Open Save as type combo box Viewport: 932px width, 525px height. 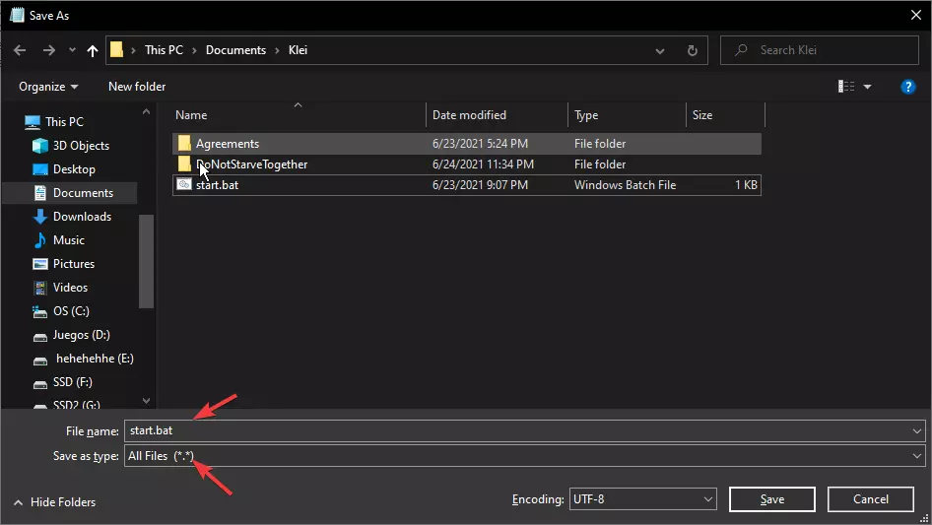524,456
